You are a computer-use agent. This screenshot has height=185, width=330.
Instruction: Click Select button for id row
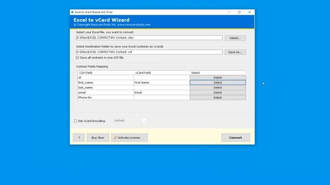(218, 78)
